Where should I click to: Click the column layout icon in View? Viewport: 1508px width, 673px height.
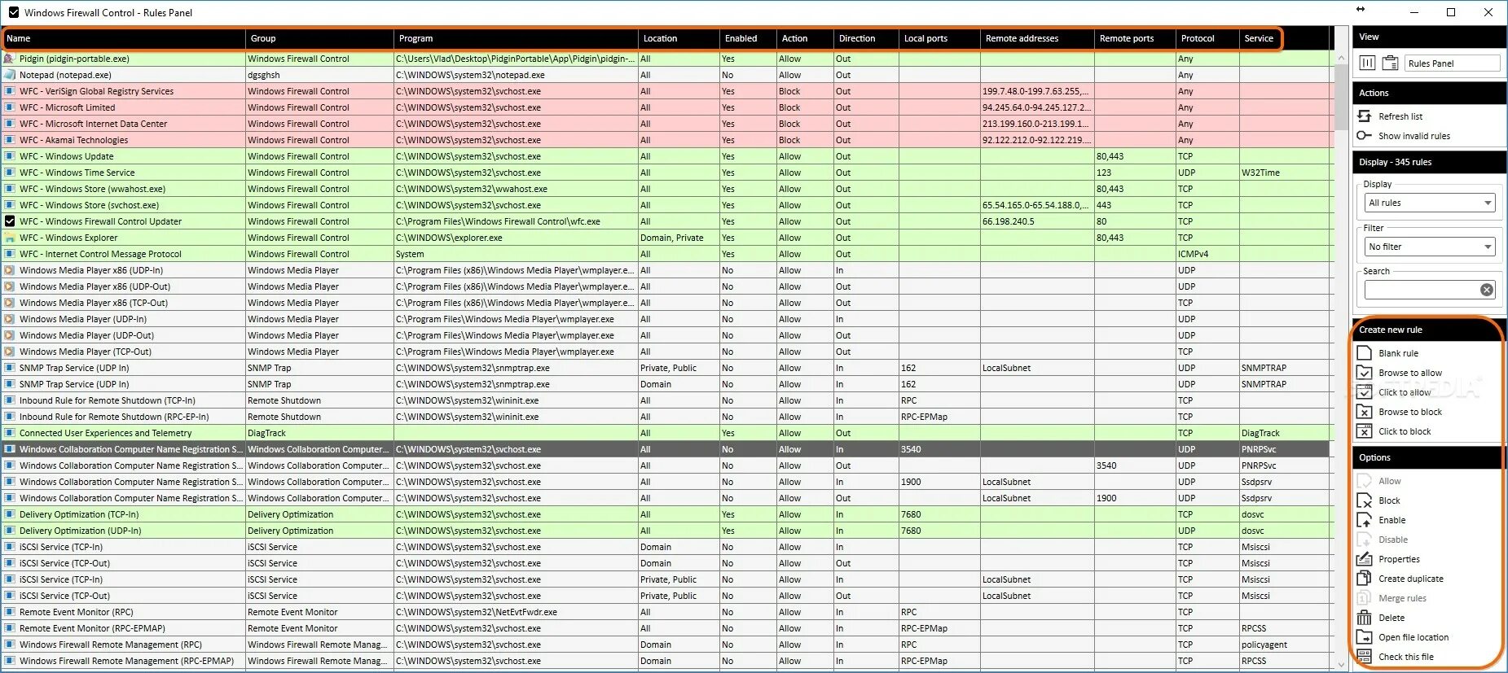click(x=1368, y=63)
